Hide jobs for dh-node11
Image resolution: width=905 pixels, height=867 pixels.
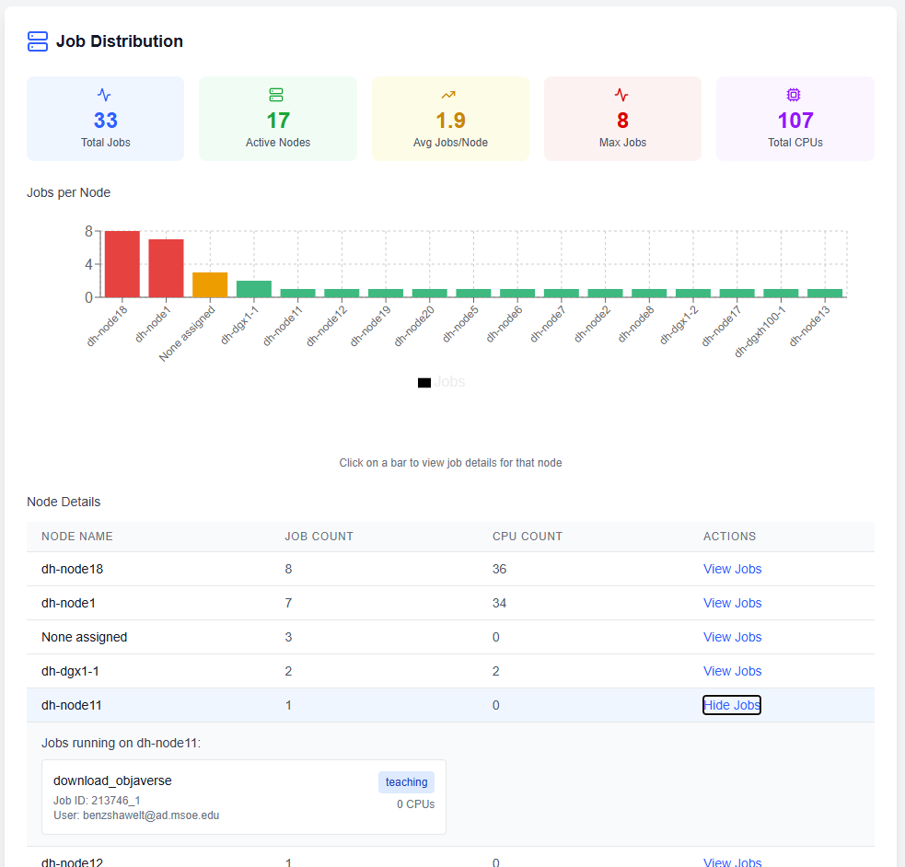(732, 705)
